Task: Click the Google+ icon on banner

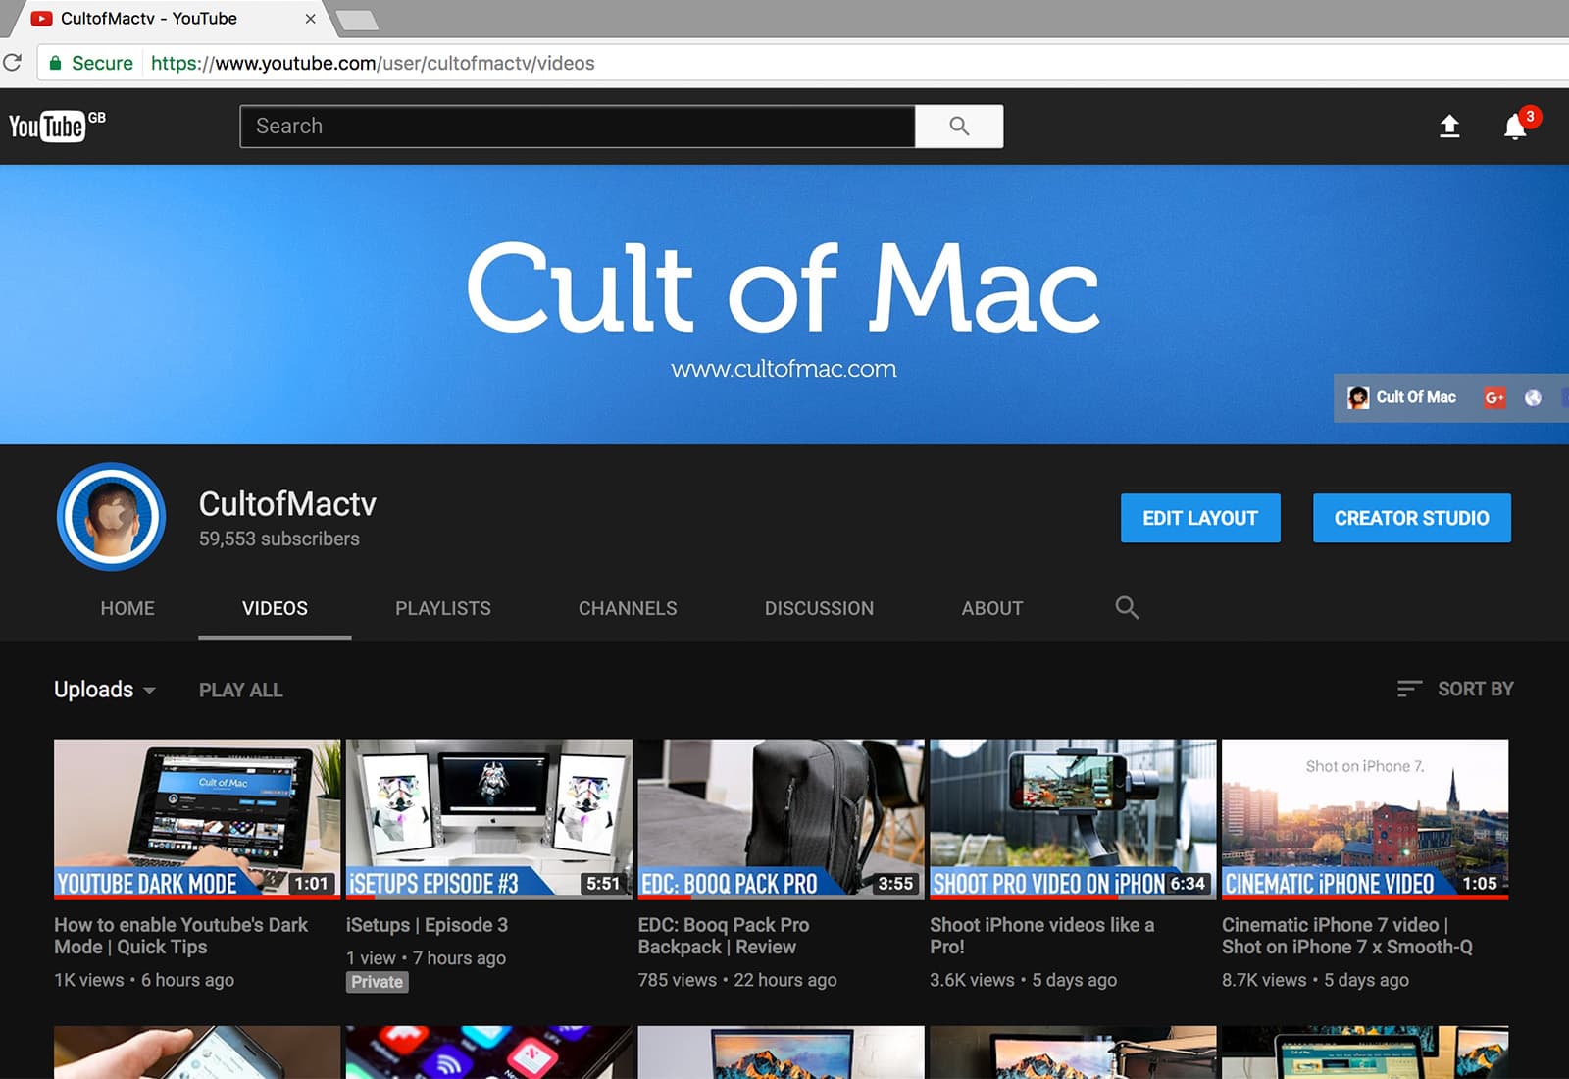Action: [1493, 397]
